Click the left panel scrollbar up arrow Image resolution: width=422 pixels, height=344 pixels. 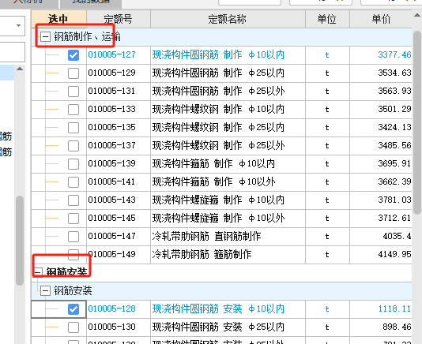click(20, 69)
